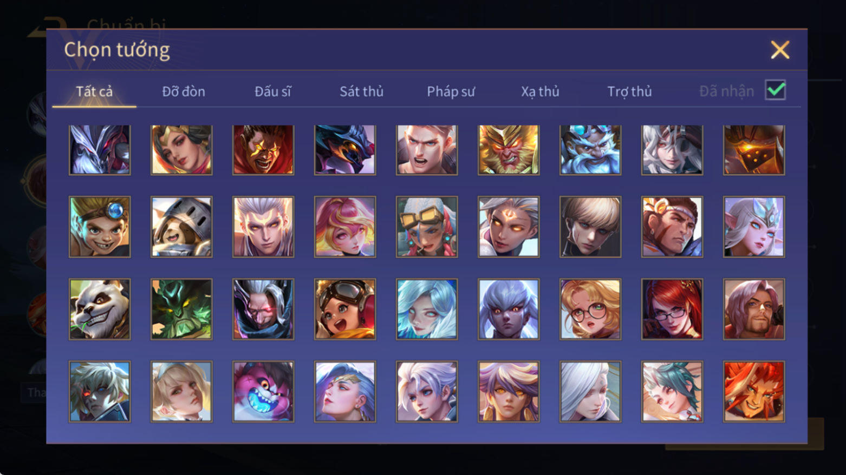This screenshot has height=475, width=846.
Task: Pick the bear in knight helmet hero
Action: point(181,227)
